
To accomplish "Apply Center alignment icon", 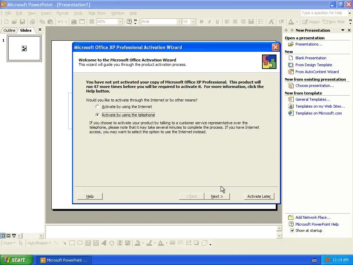I will point(235,22).
